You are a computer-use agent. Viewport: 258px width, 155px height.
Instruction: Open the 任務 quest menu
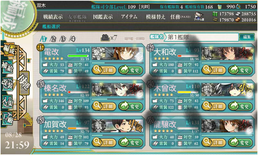click(x=180, y=17)
